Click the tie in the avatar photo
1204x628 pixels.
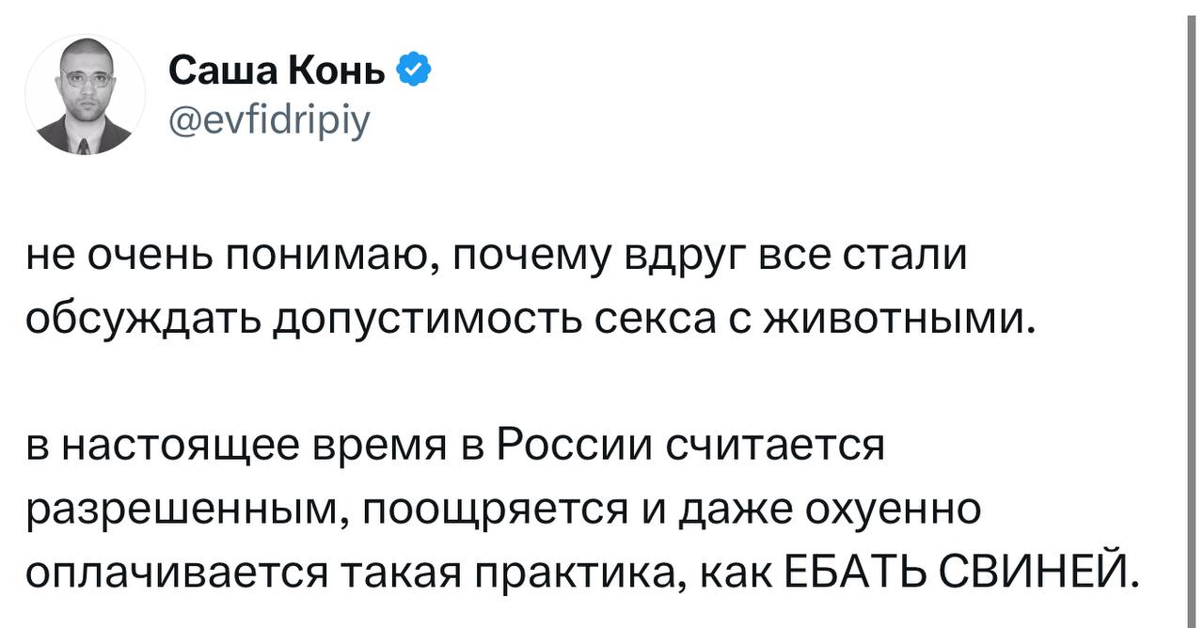(85, 144)
